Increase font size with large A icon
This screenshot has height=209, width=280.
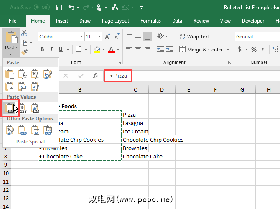[107, 37]
